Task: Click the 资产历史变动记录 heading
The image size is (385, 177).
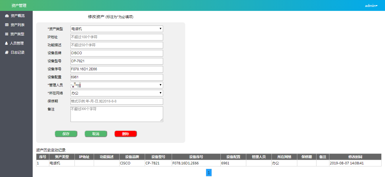Action: 51,150
